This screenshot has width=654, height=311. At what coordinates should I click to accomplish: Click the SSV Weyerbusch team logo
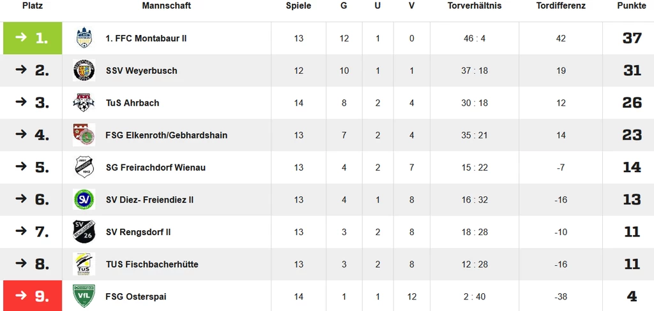84,70
